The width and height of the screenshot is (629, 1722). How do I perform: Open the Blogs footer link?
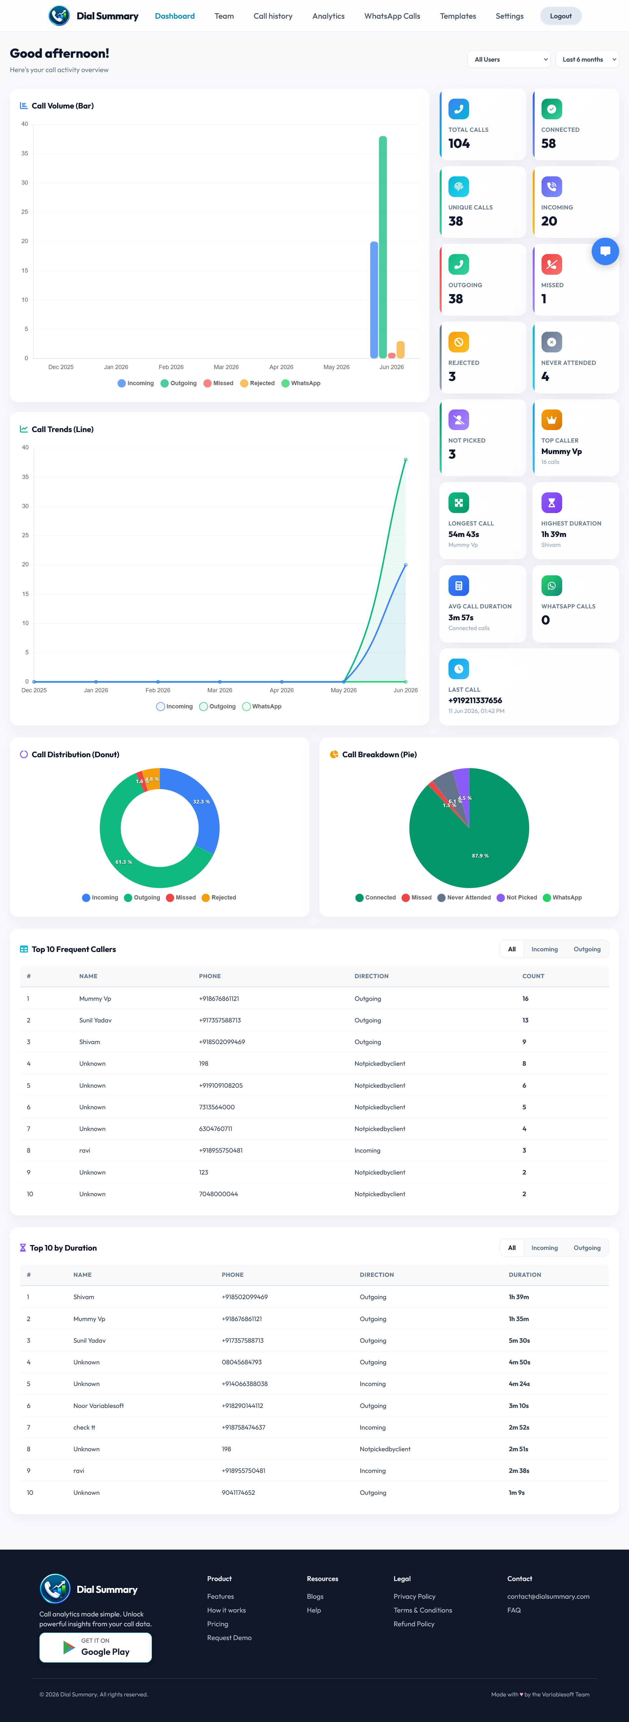[x=315, y=1596]
